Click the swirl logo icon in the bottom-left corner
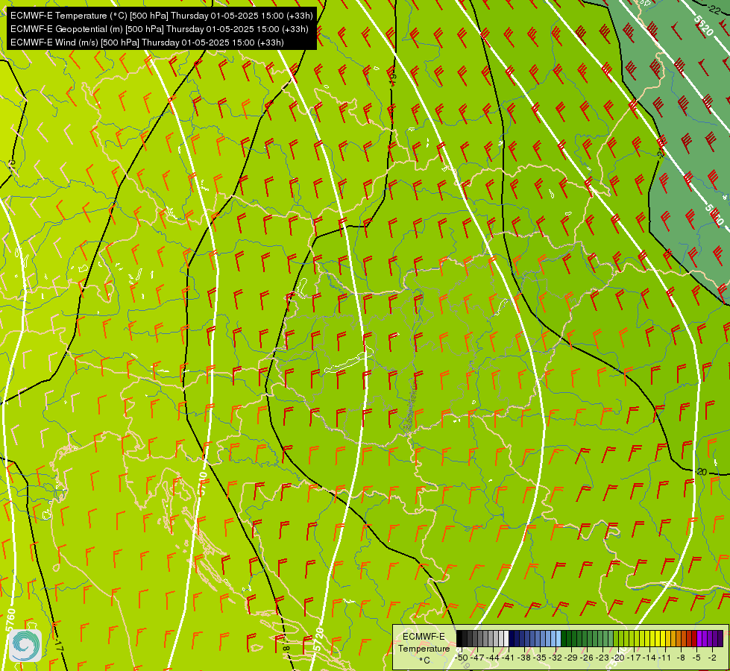 [x=25, y=646]
